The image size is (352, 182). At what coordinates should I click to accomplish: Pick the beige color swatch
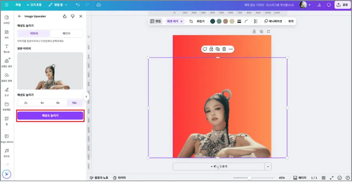[232, 21]
